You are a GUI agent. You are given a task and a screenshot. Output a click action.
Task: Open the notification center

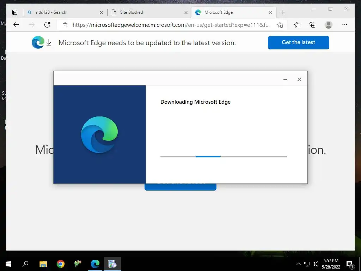pyautogui.click(x=350, y=264)
